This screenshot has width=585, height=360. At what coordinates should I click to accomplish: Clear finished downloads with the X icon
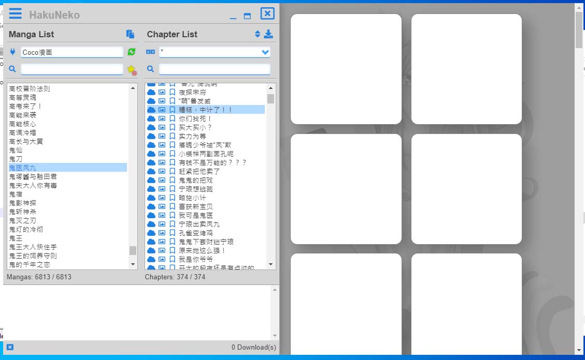(x=10, y=347)
